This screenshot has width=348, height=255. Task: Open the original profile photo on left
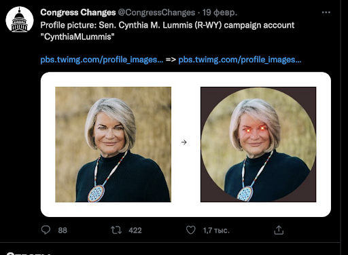point(113,144)
